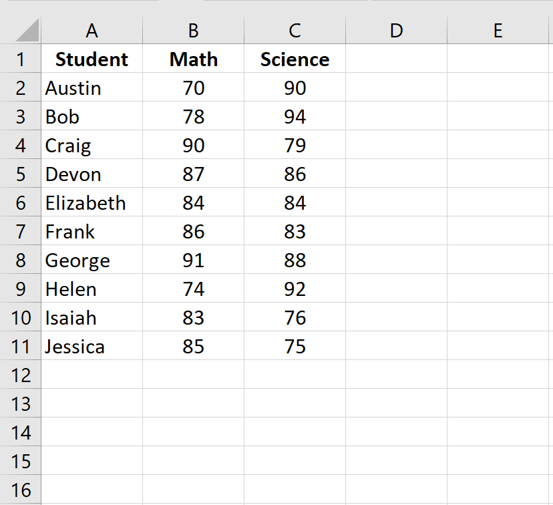The image size is (553, 505).
Task: Select Bob's Science score of 94
Action: point(295,116)
